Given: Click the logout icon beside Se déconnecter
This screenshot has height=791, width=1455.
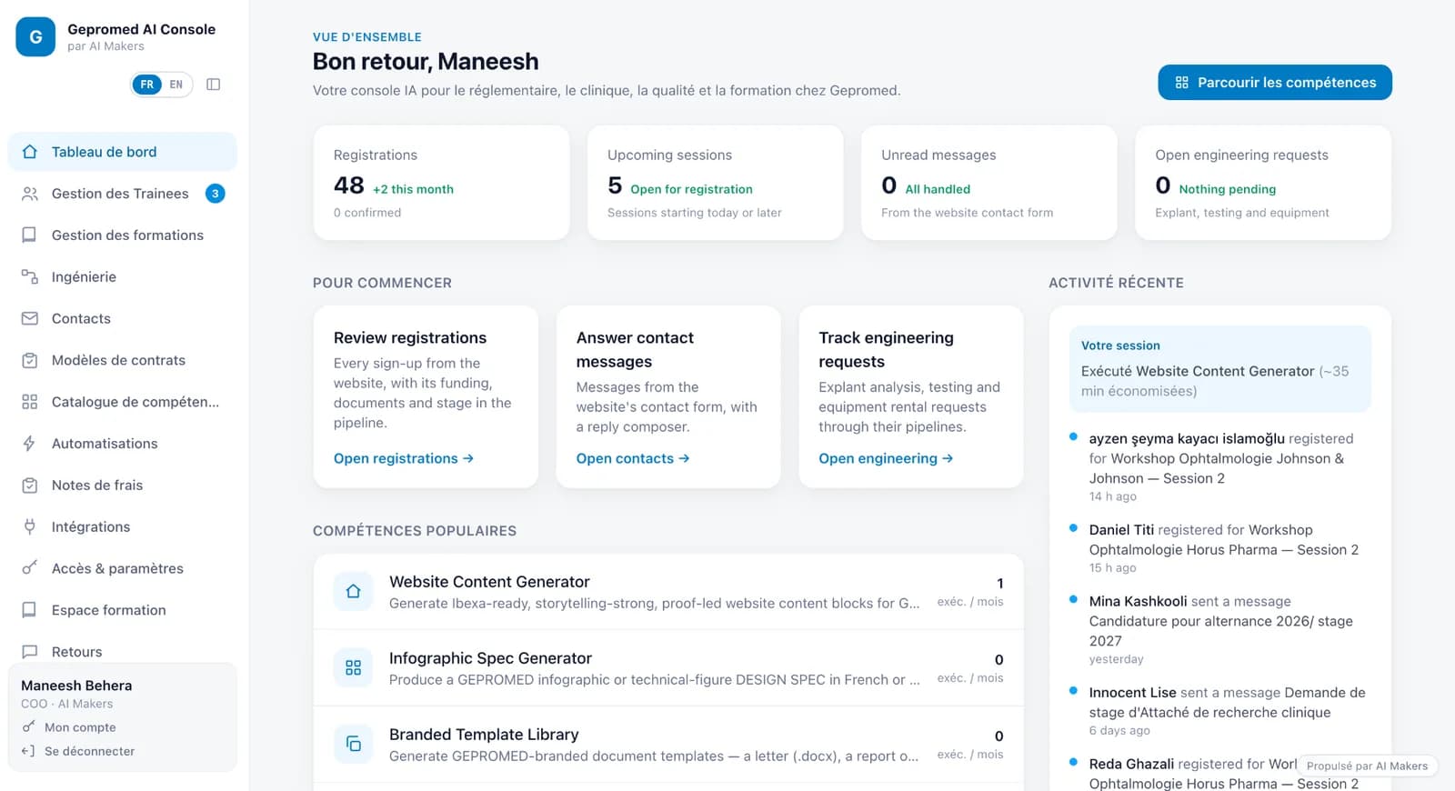Looking at the screenshot, I should (x=28, y=751).
